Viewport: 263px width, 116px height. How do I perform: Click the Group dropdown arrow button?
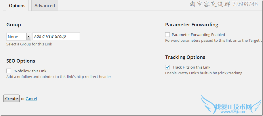point(28,37)
